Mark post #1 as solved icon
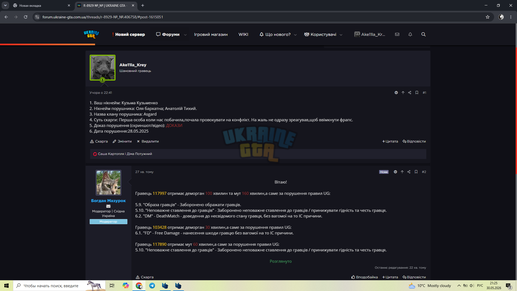The image size is (517, 291). 396,92
